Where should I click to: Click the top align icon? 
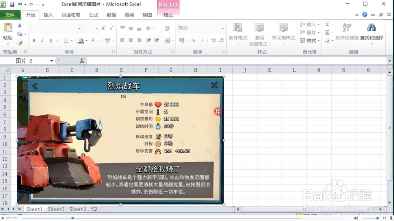pos(123,28)
